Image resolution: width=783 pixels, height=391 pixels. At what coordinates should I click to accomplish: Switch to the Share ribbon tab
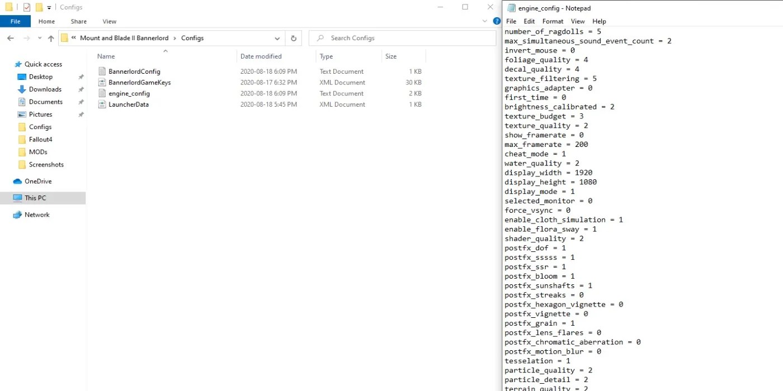(x=78, y=21)
